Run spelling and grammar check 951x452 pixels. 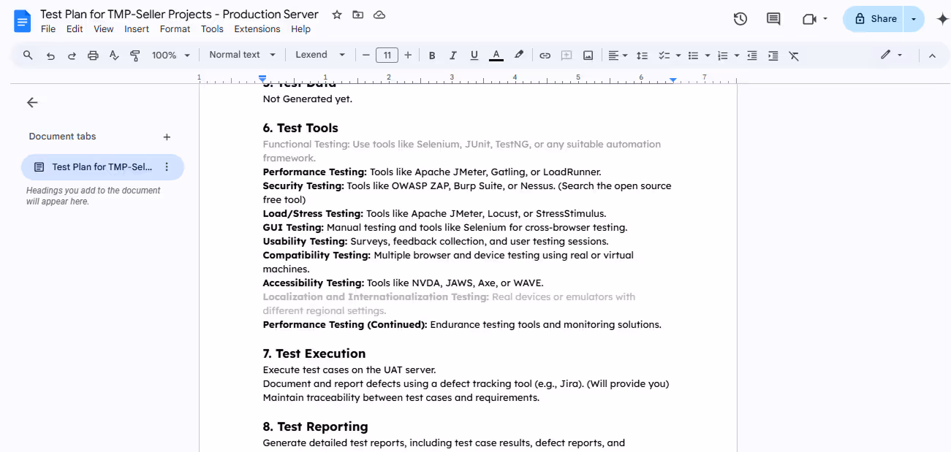(114, 55)
